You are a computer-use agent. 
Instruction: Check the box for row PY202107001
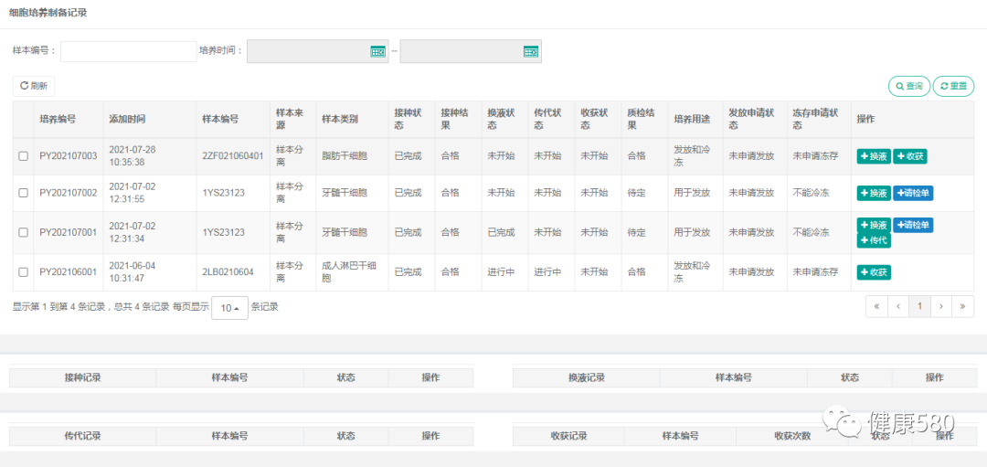point(23,232)
